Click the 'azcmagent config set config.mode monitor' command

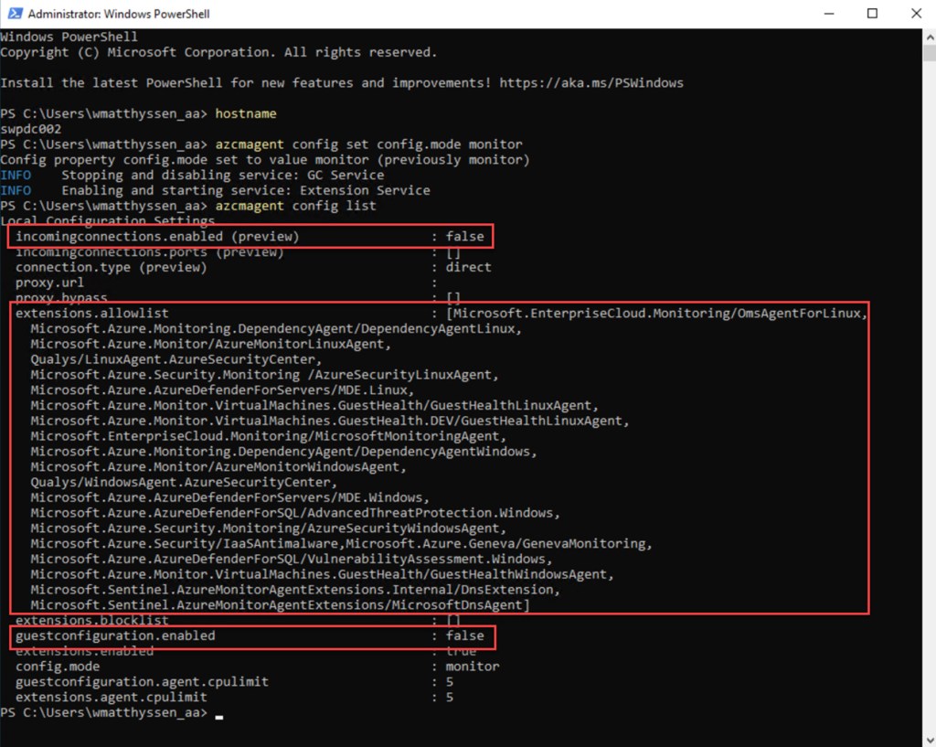click(368, 144)
